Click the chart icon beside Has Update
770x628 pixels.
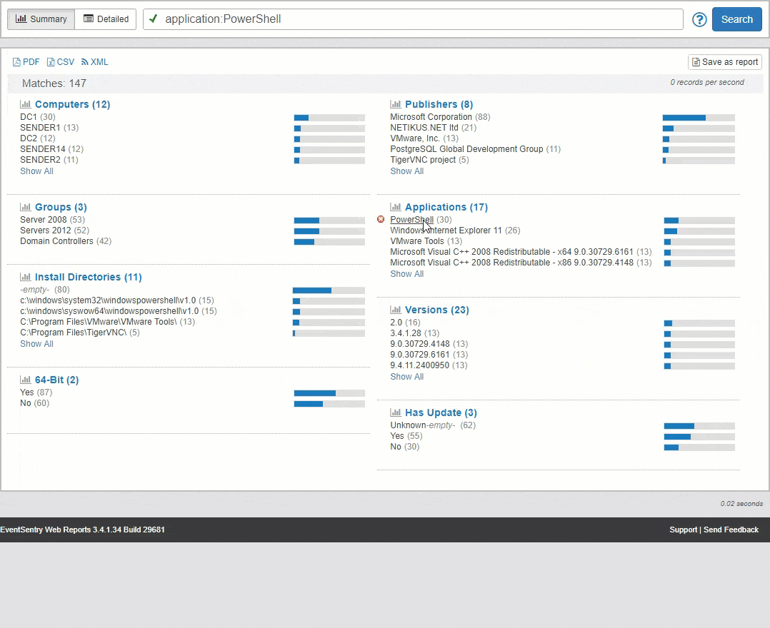[396, 412]
